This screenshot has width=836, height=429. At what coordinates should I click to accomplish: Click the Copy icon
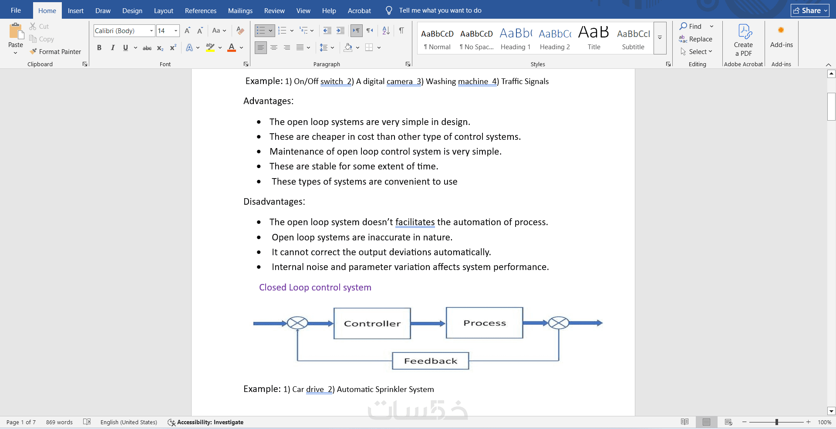click(x=33, y=39)
